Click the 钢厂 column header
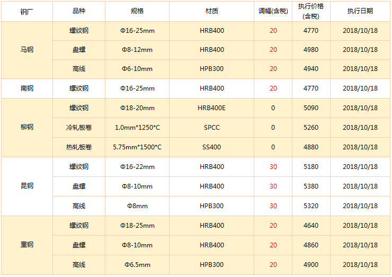Viewport: 392px width, 277px height. coord(26,12)
